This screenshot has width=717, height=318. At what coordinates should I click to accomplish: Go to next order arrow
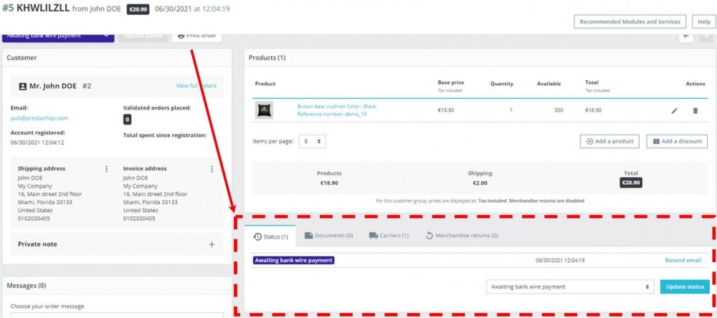[706, 37]
